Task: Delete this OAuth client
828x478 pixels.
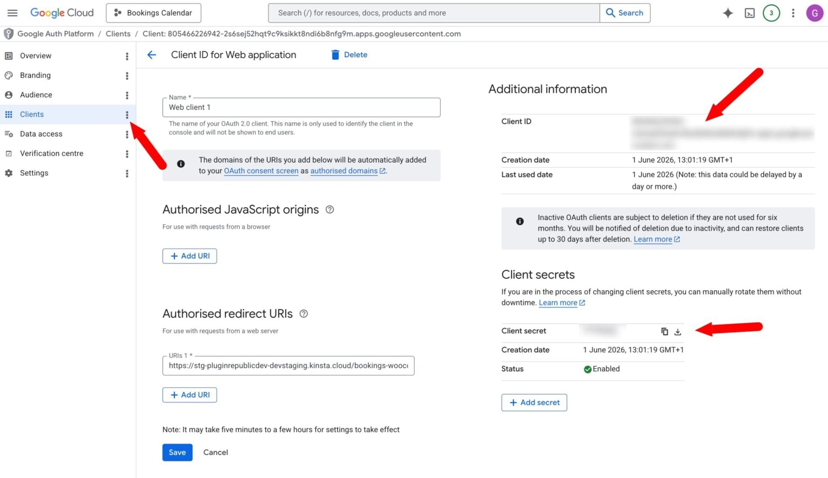Action: pyautogui.click(x=349, y=55)
